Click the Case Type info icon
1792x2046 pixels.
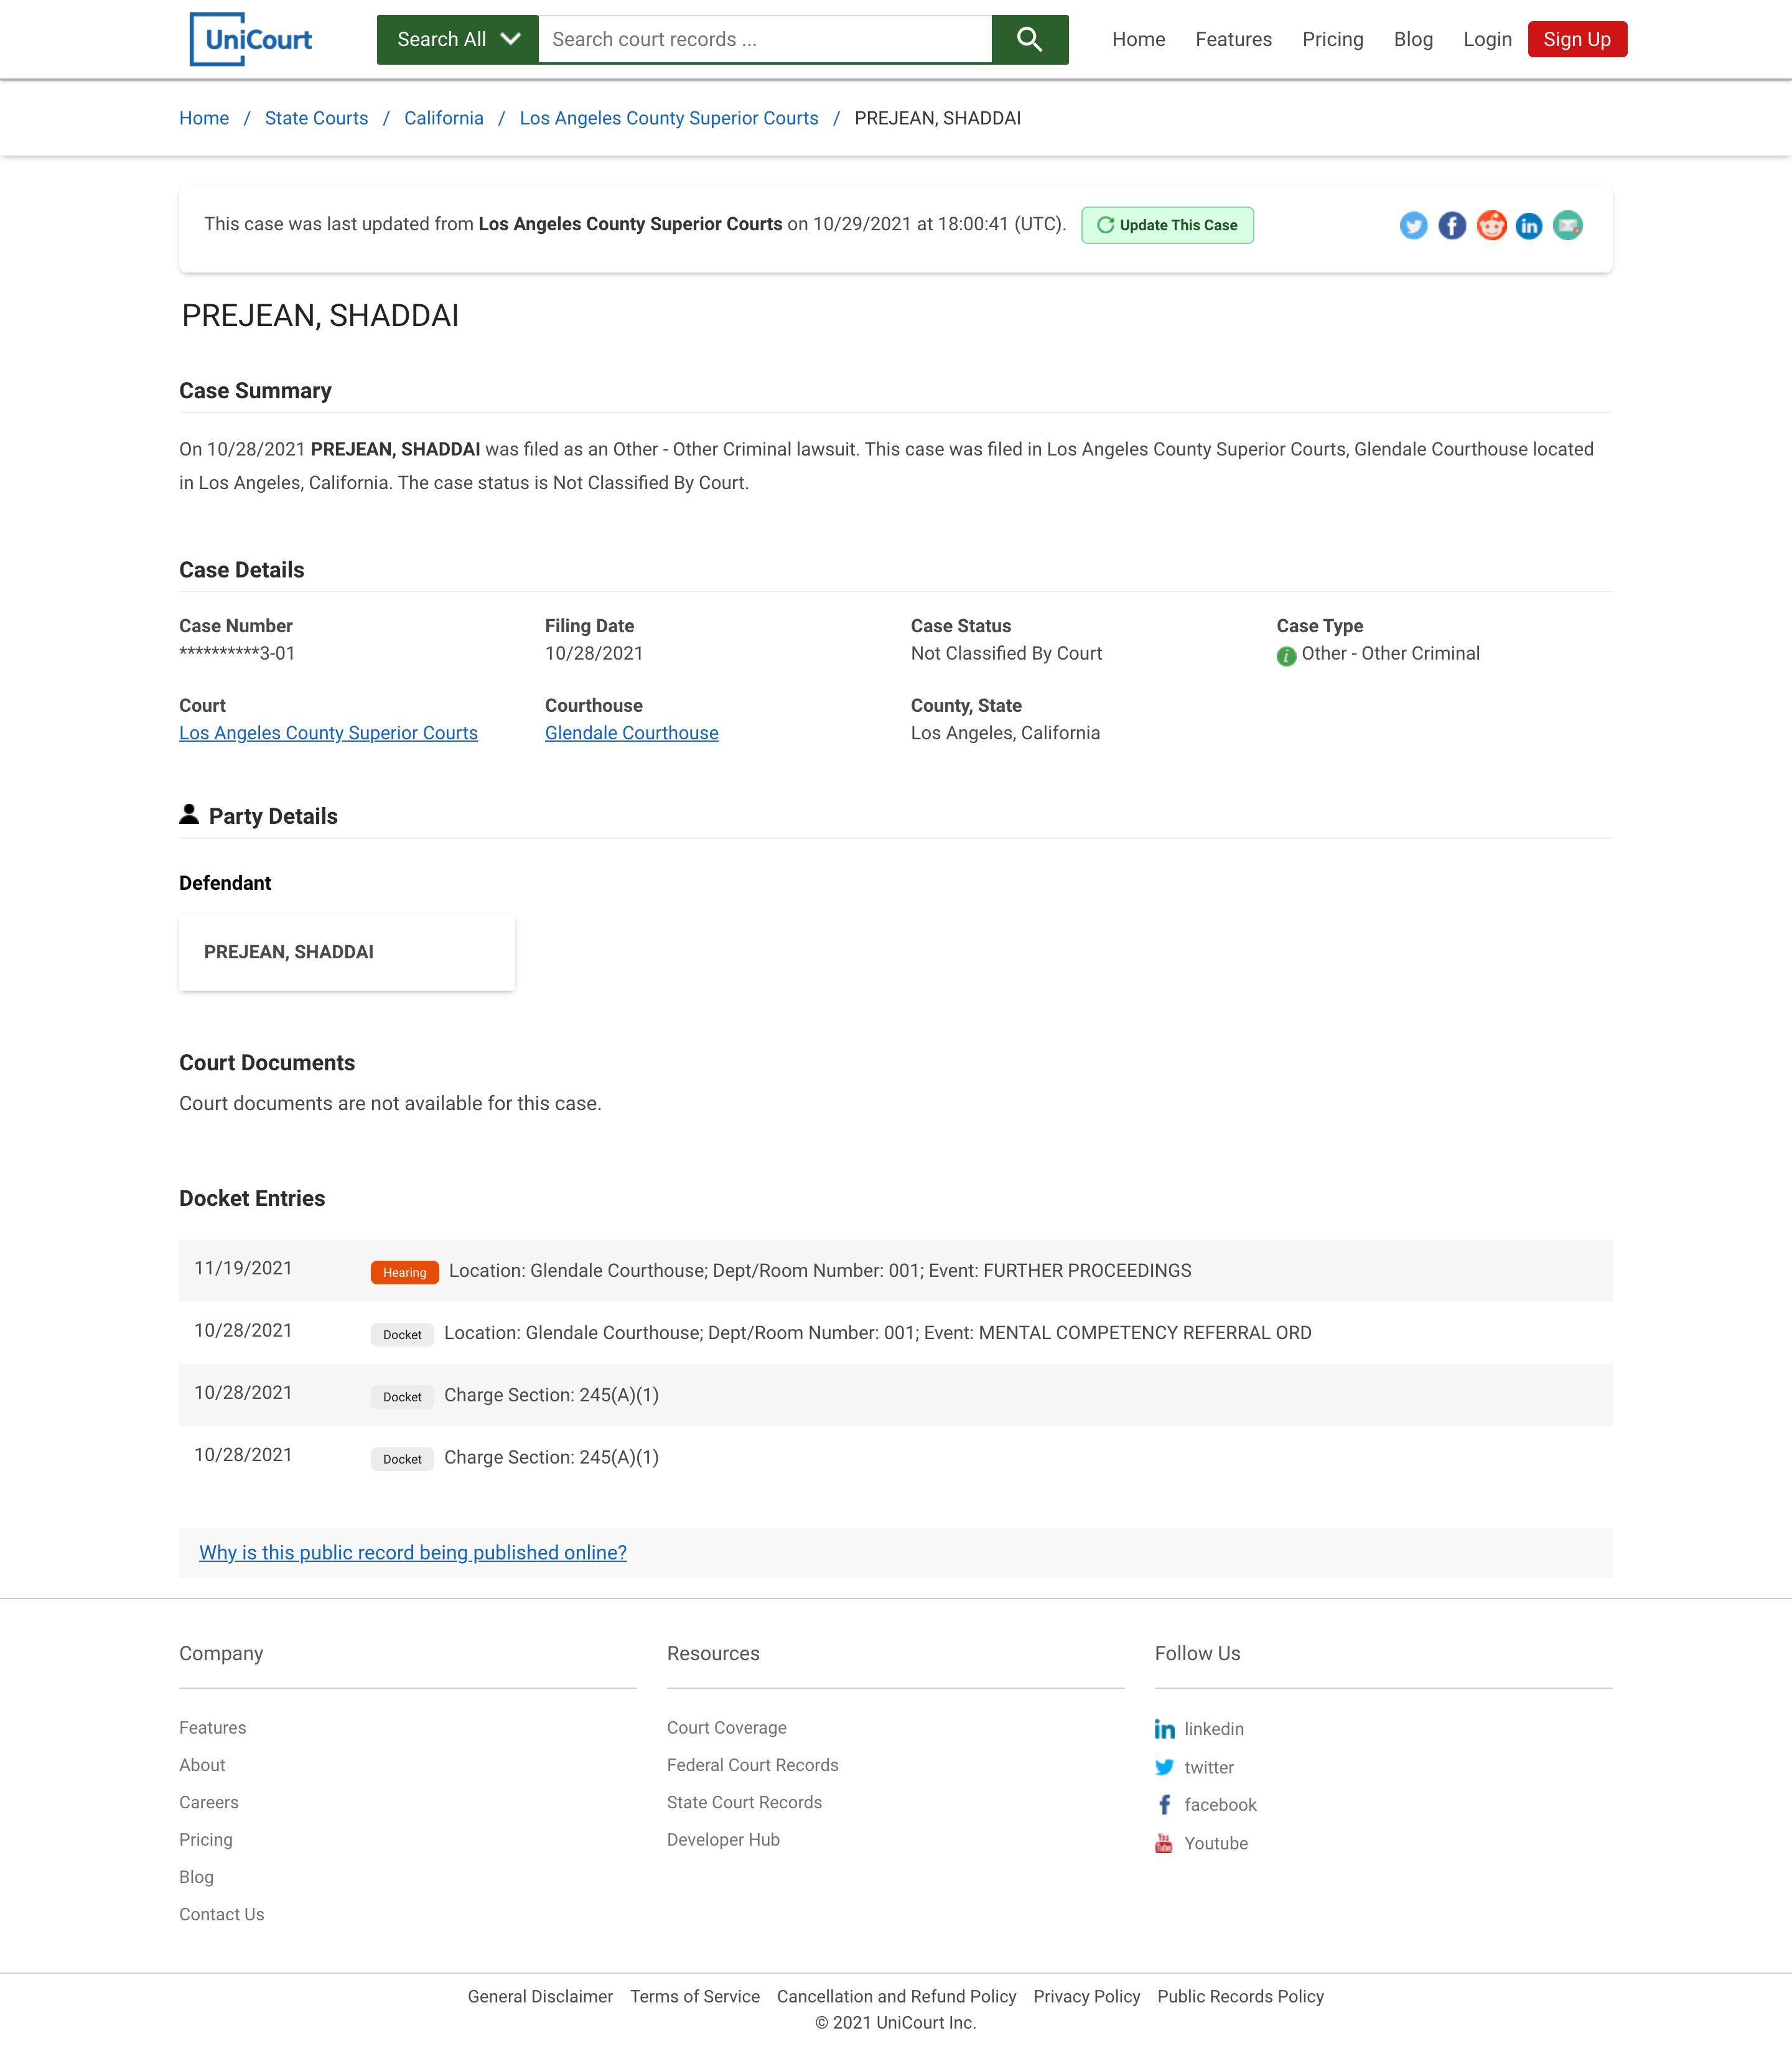point(1286,656)
